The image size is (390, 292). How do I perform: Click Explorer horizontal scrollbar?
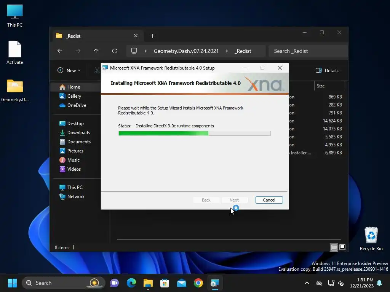(229, 240)
